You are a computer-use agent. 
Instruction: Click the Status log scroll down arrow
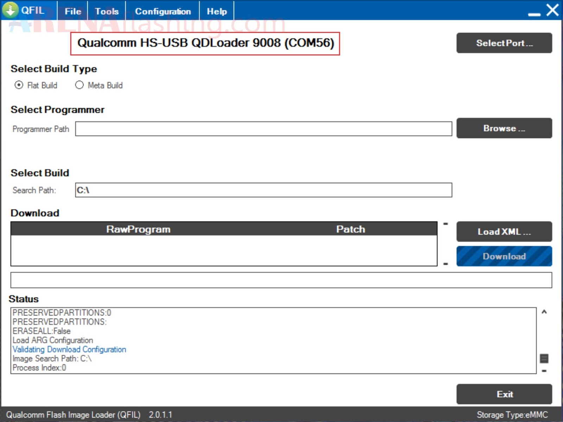(x=544, y=371)
